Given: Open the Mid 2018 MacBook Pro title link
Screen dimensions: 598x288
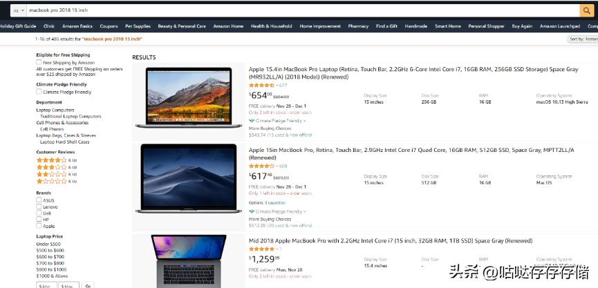Looking at the screenshot, I should click(391, 241).
